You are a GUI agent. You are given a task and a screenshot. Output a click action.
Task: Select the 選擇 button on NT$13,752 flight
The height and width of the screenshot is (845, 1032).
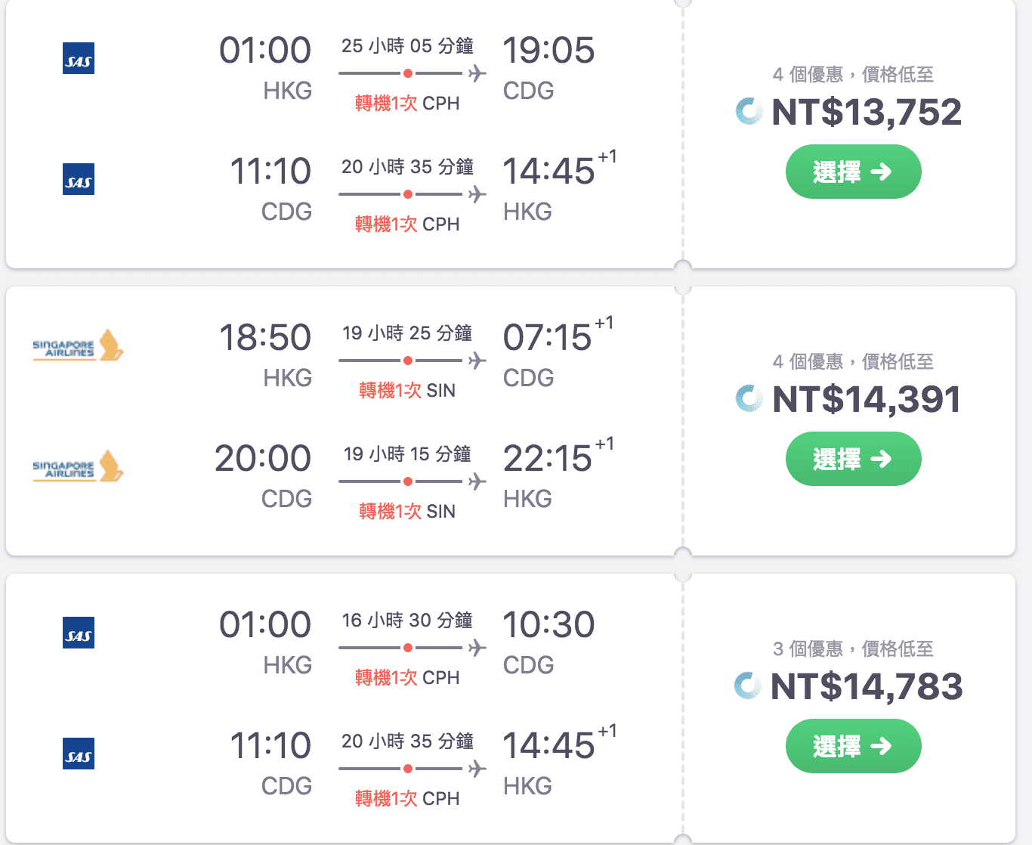pyautogui.click(x=853, y=172)
